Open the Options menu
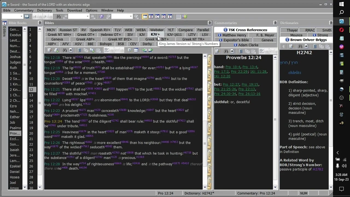This screenshot has width=350, height=197. (x=92, y=10)
